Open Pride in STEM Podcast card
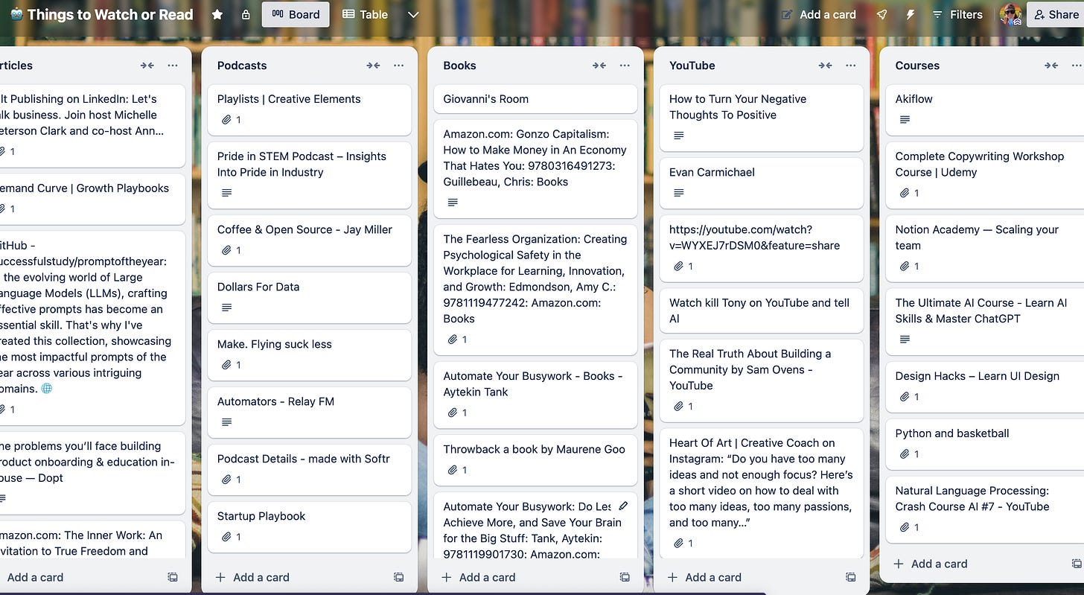The height and width of the screenshot is (595, 1084). 309,175
